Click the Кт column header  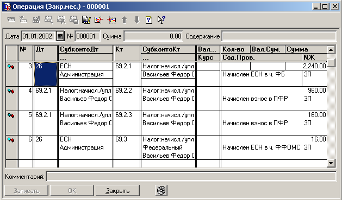[127, 53]
